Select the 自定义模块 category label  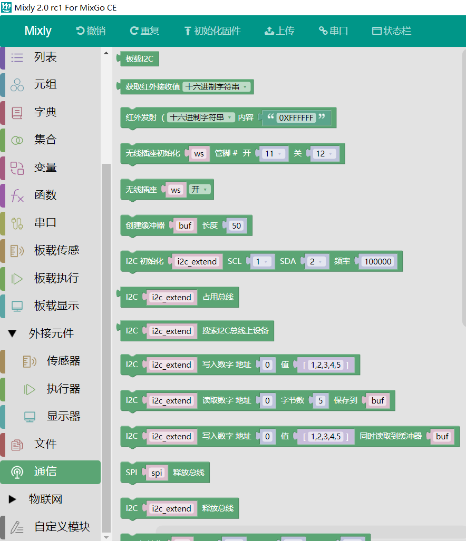pos(62,527)
